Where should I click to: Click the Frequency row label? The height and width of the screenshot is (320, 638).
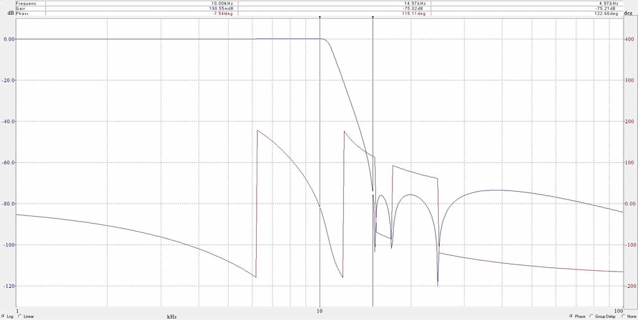tap(26, 3)
